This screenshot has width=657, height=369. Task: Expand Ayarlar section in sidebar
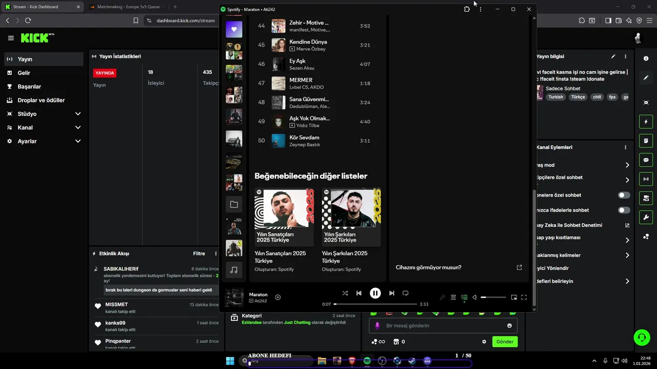tap(78, 141)
